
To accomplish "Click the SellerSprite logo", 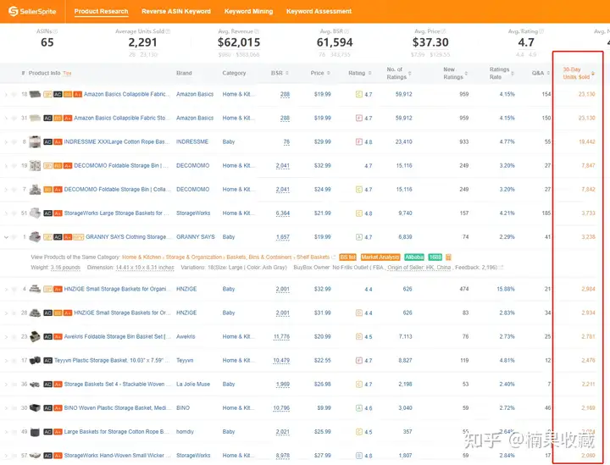I will [x=32, y=11].
